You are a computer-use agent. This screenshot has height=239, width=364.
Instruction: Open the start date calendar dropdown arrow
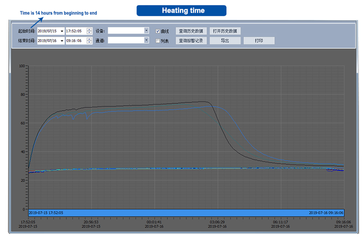[x=61, y=31]
